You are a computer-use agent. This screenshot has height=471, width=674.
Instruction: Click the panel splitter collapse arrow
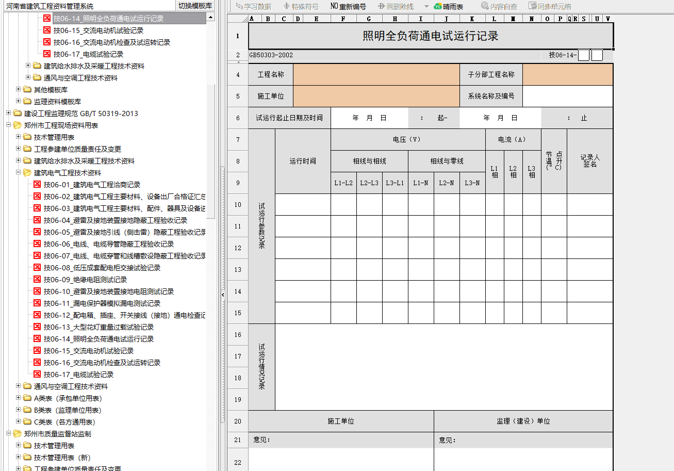tap(223, 295)
